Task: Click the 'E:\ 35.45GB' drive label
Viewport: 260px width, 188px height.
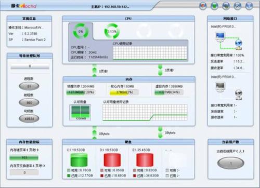Action: point(141,150)
